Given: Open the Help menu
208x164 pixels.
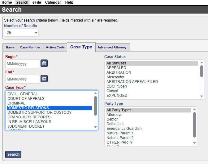Looking at the screenshot, I should point(69,2).
